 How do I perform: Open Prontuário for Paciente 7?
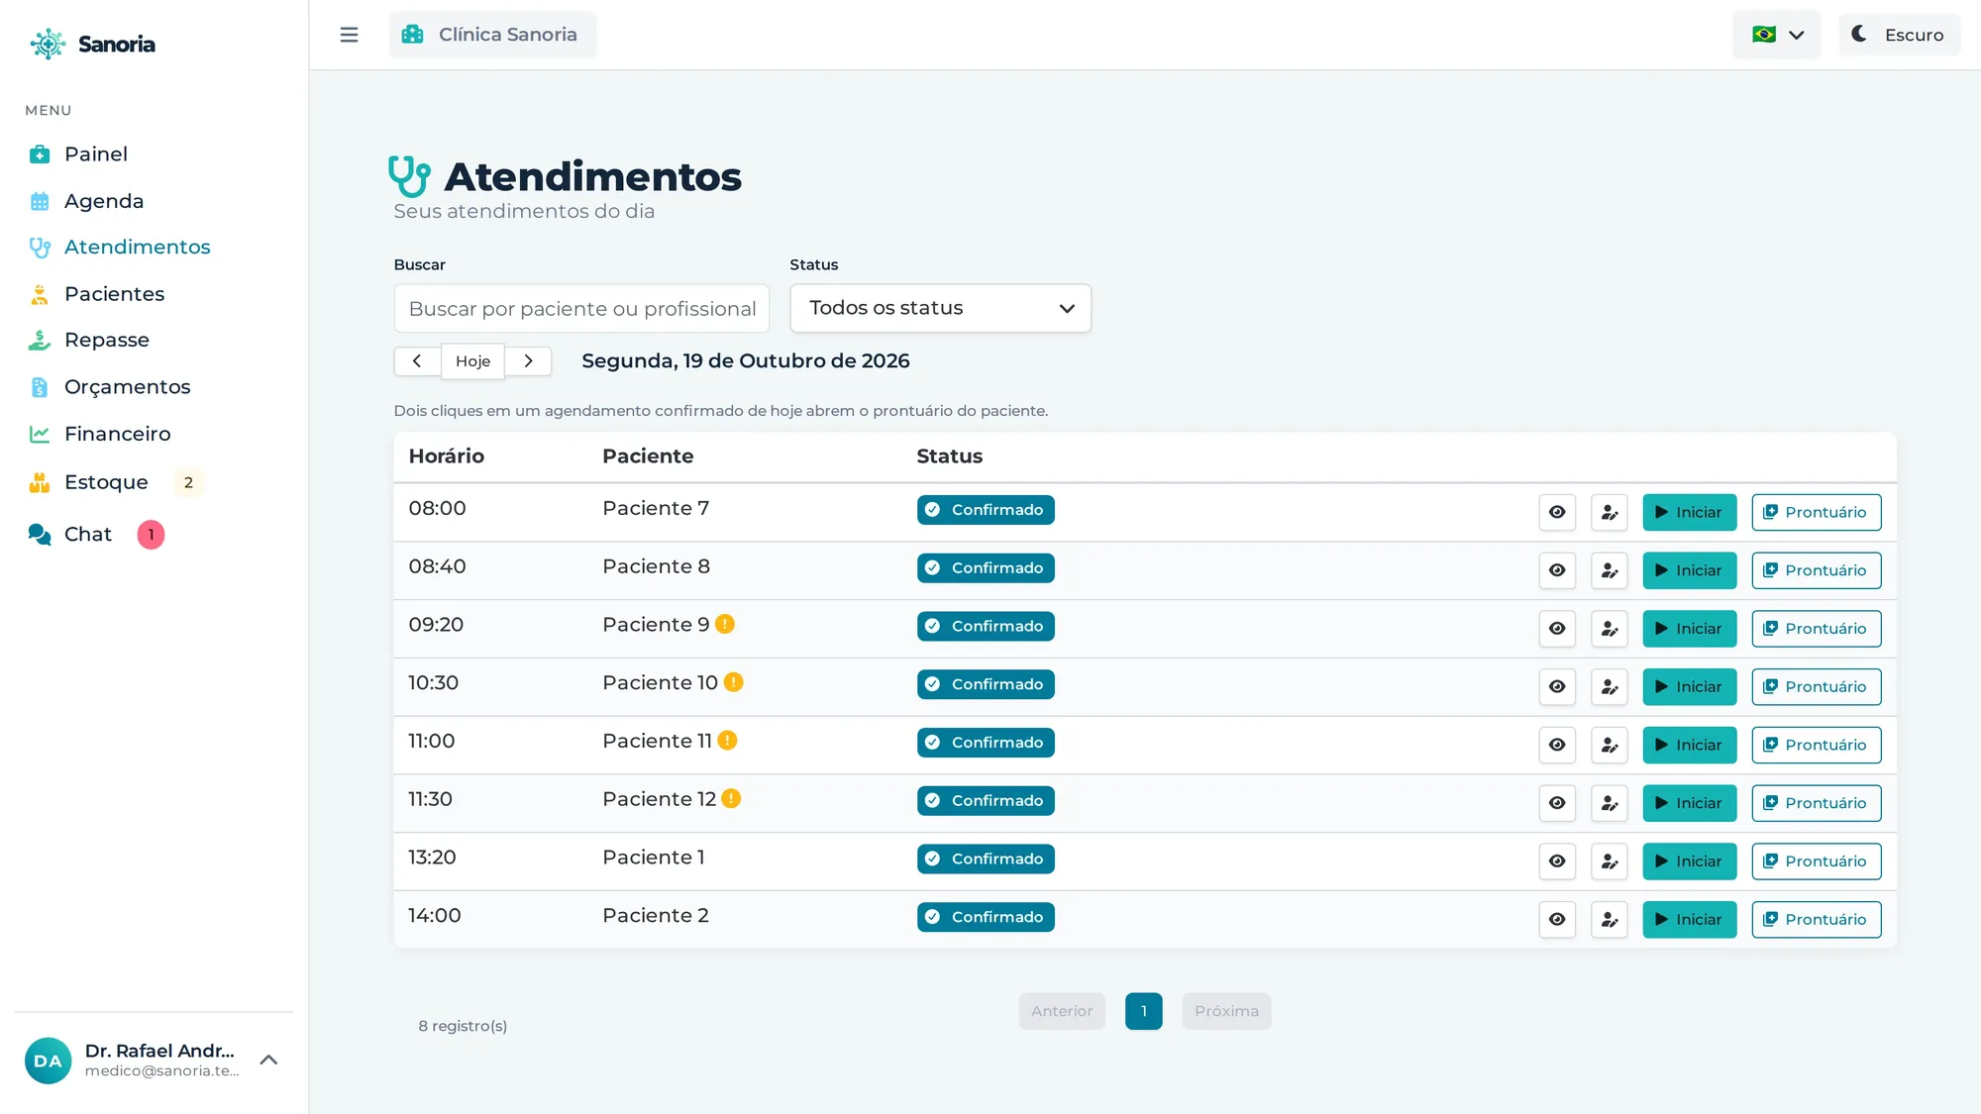[1817, 512]
